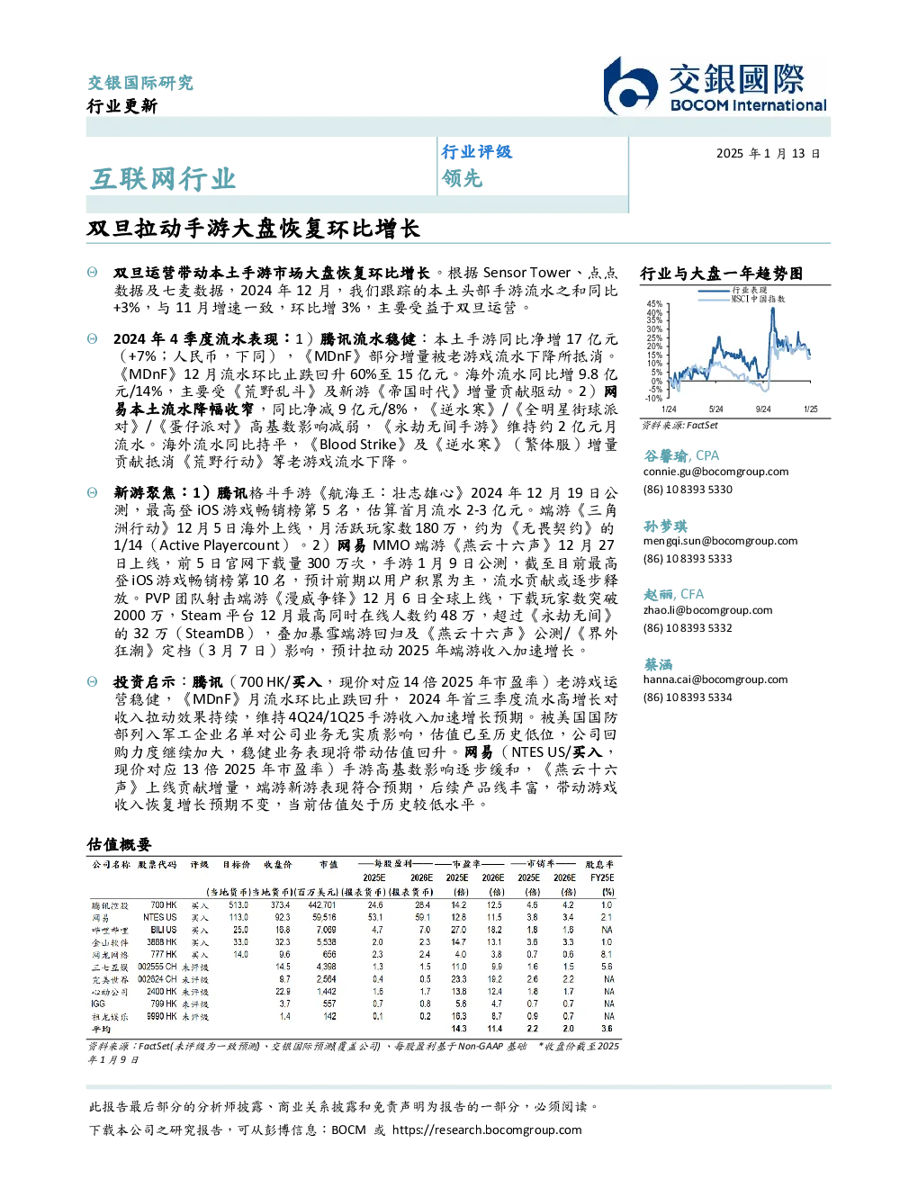Select analyst name 孙梦琪
Viewport: 918px width, 1188px height.
point(665,526)
